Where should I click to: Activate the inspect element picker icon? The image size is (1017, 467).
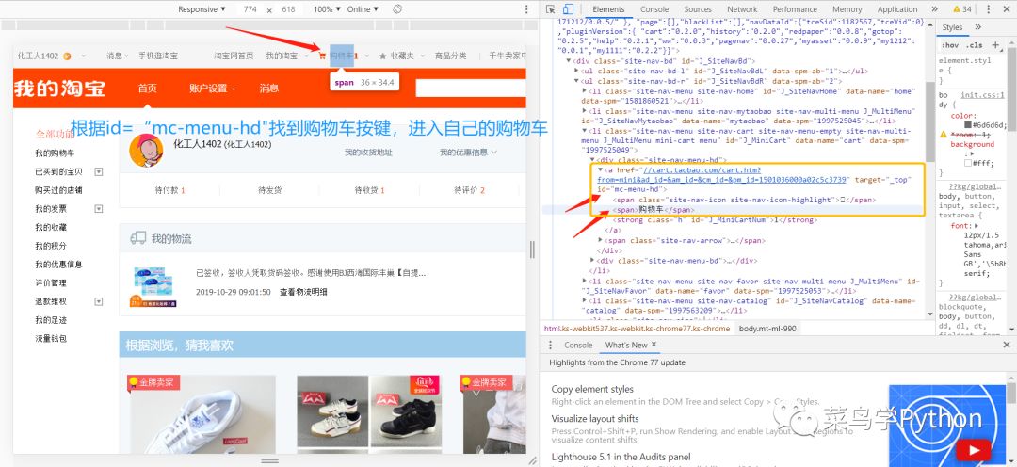(x=551, y=9)
